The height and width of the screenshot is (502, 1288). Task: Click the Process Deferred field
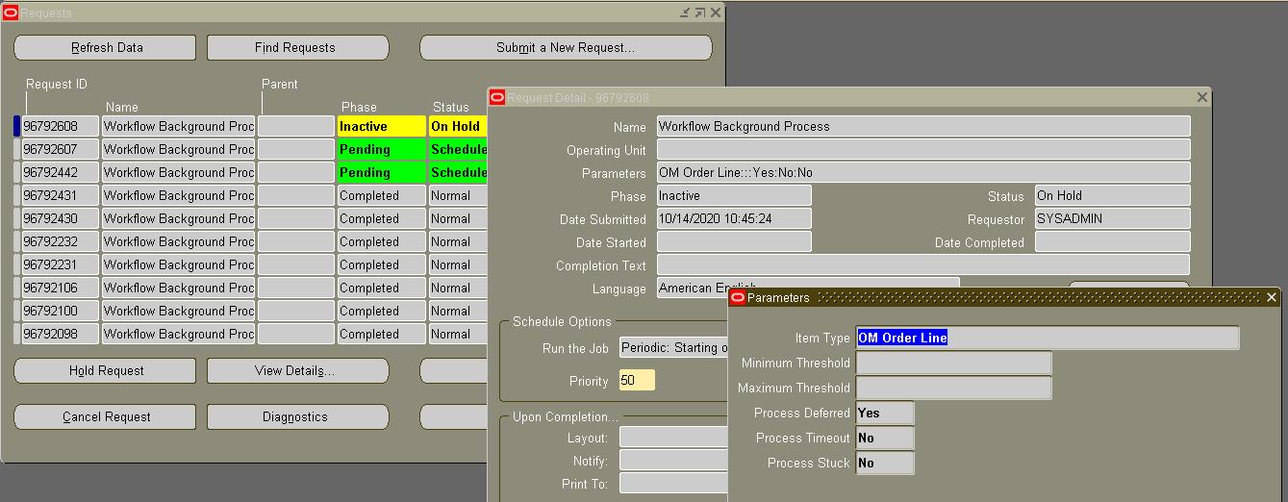[885, 413]
